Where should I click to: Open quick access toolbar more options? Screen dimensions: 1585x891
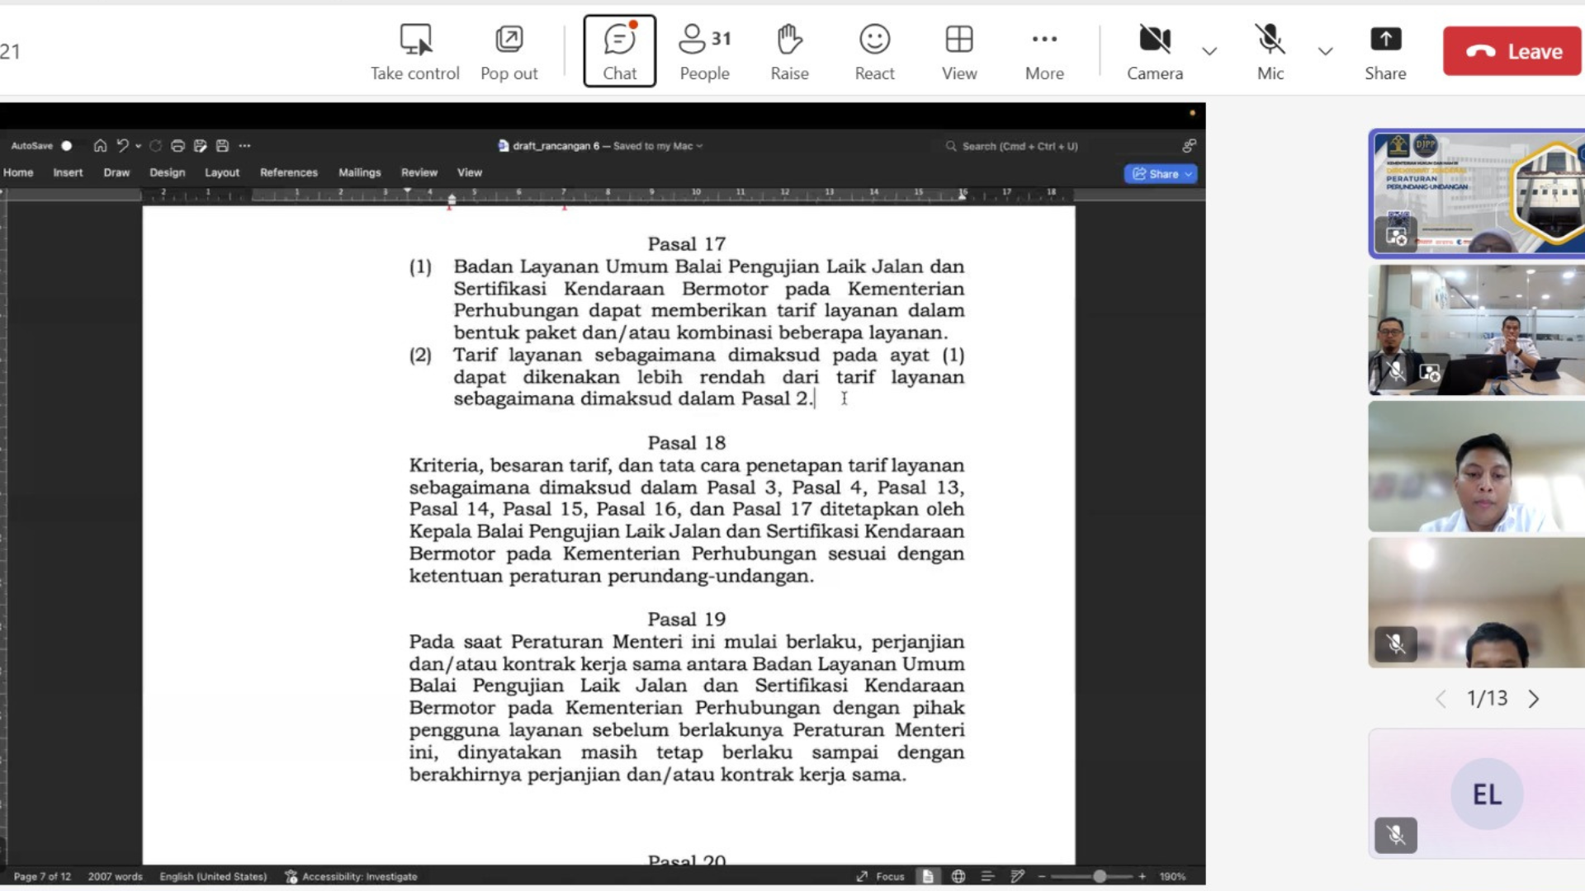point(244,146)
